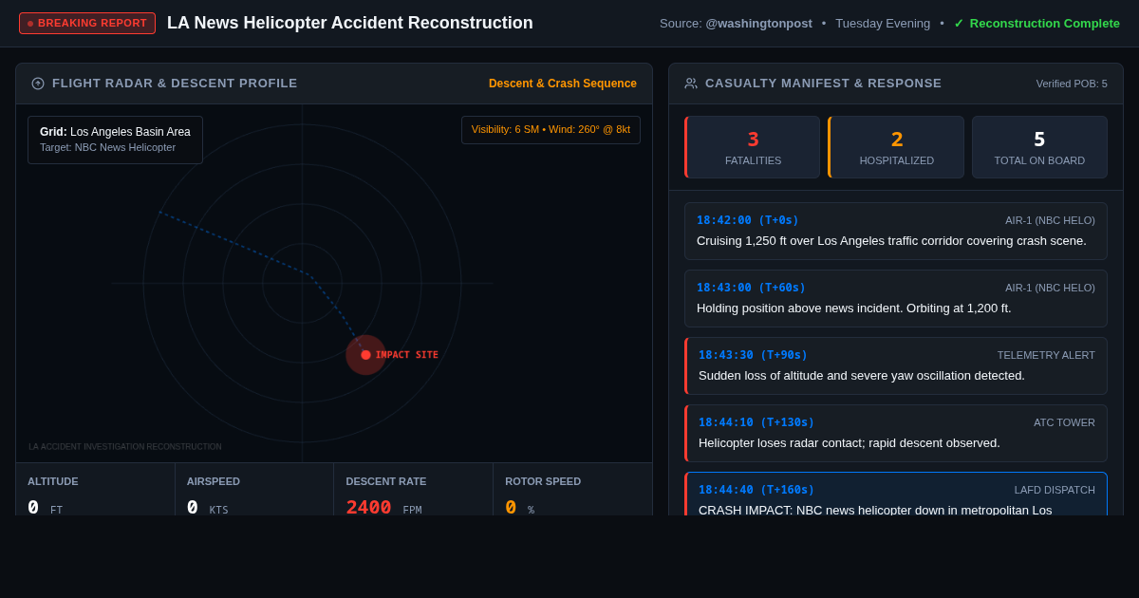The image size is (1139, 598).
Task: Click the Airspeed readout tile
Action: [x=254, y=490]
